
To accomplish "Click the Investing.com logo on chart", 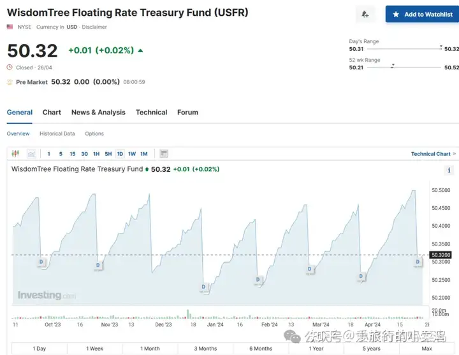I will (47, 295).
